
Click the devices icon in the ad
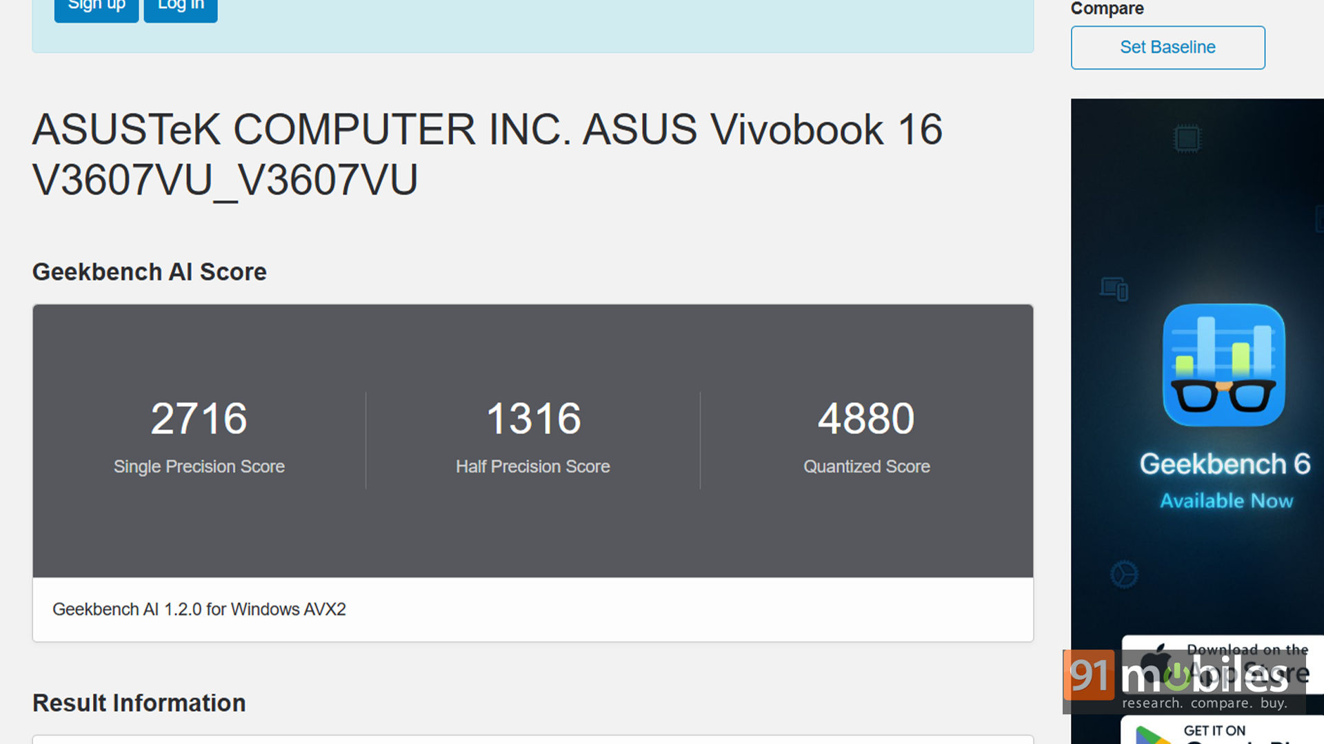pos(1114,289)
